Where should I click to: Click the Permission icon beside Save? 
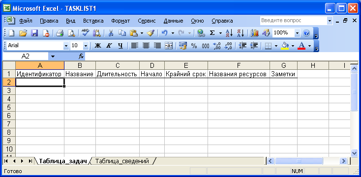pyautogui.click(x=46, y=33)
